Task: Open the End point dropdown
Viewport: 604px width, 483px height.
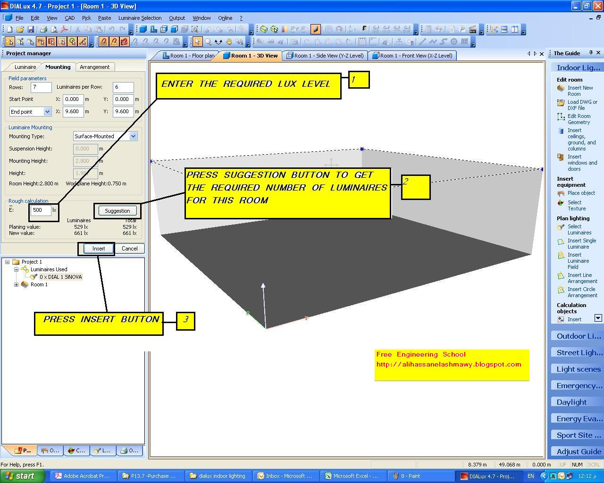Action: (47, 111)
